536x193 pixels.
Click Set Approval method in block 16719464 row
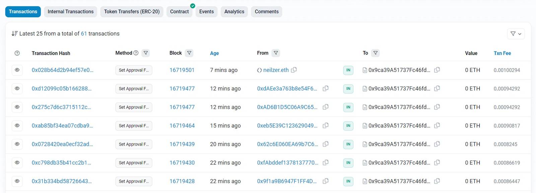click(134, 126)
